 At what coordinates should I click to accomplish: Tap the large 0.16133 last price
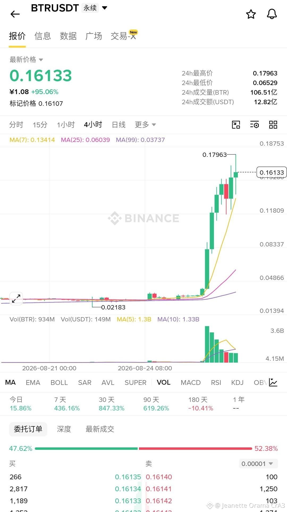click(41, 75)
